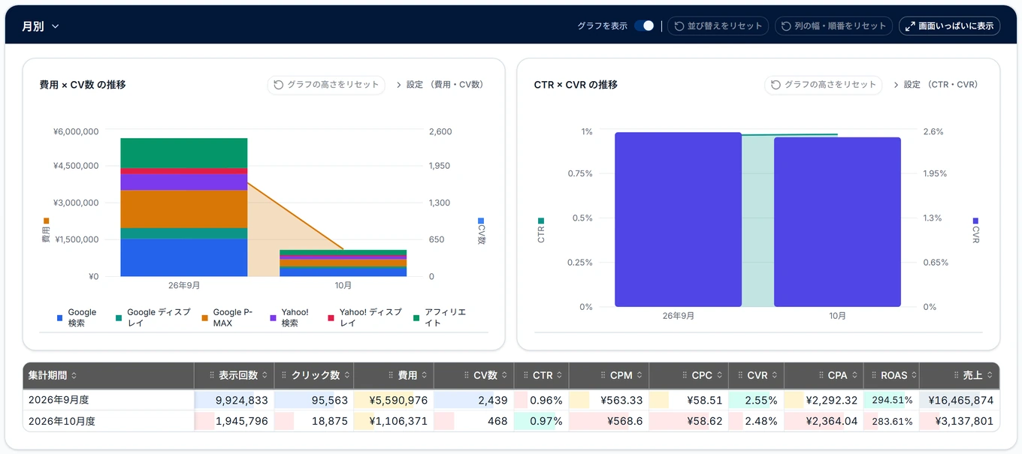This screenshot has height=454, width=1022.
Task: Click the sort arrows on 売上 column
Action: click(x=989, y=375)
